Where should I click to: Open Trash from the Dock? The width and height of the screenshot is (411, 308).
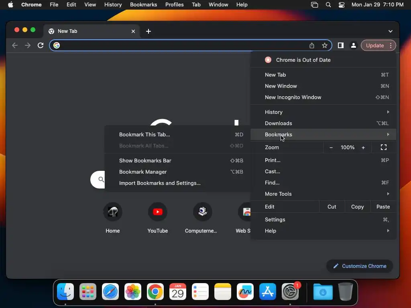tap(346, 292)
